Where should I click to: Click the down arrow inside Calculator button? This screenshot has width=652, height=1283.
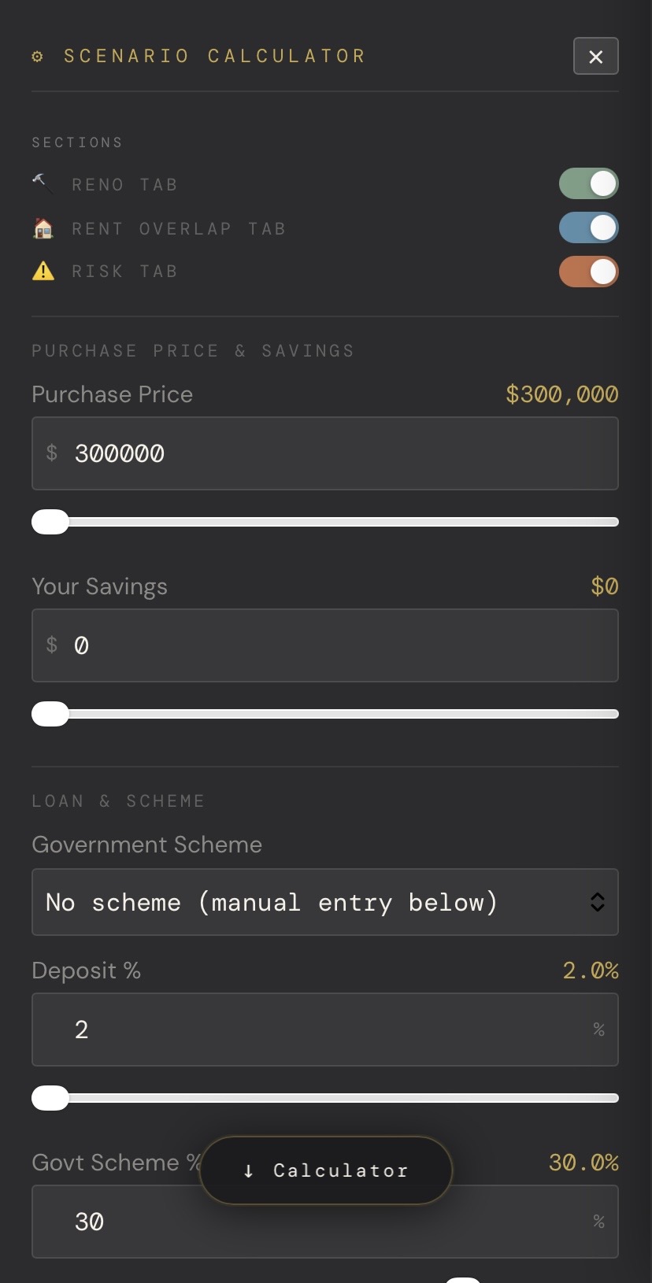coord(249,1170)
